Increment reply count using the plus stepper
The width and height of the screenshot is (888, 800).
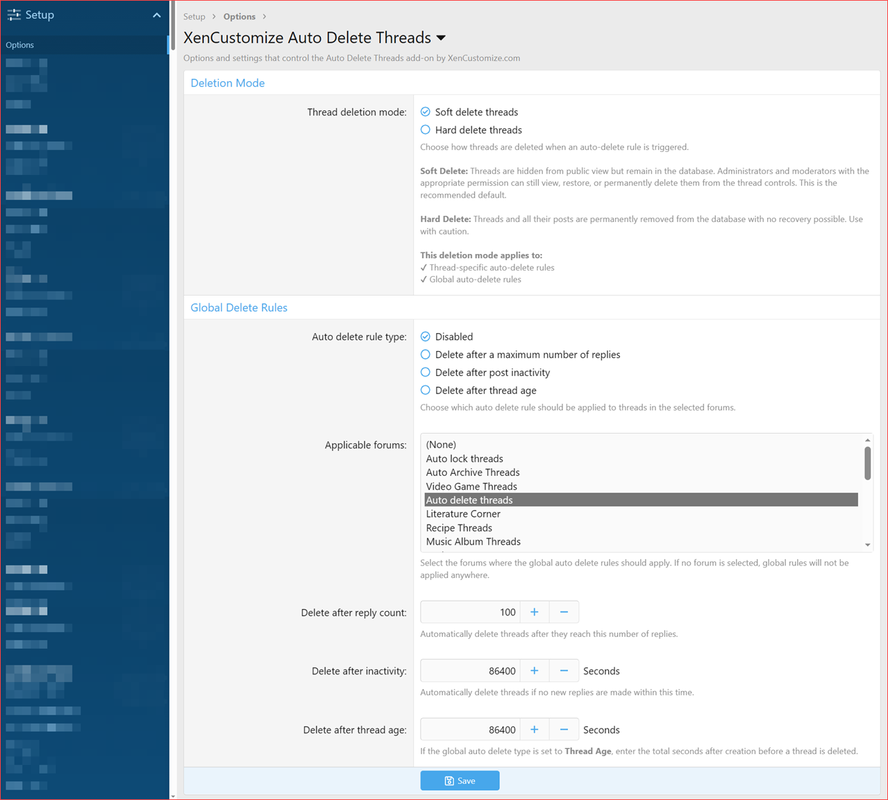coord(534,611)
